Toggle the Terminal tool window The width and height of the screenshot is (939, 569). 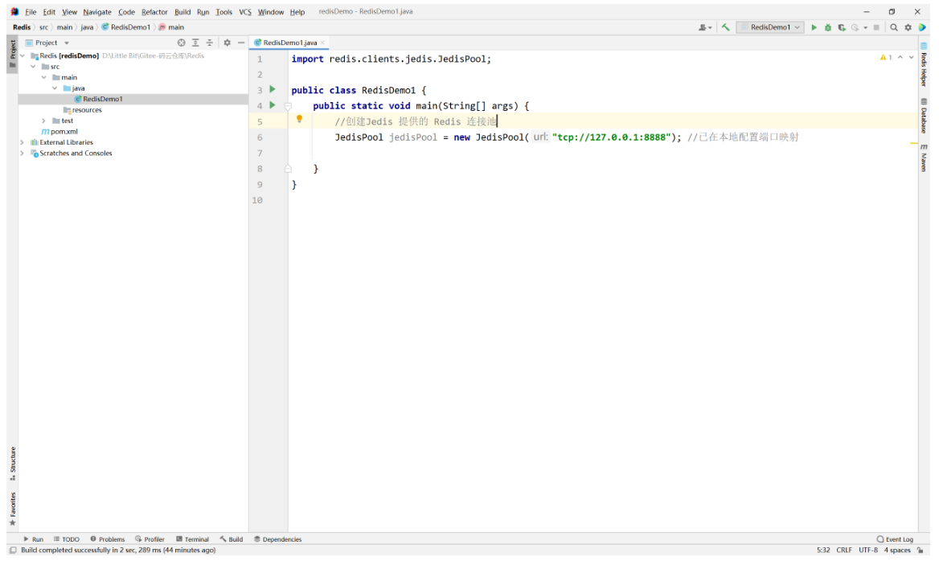(192, 539)
